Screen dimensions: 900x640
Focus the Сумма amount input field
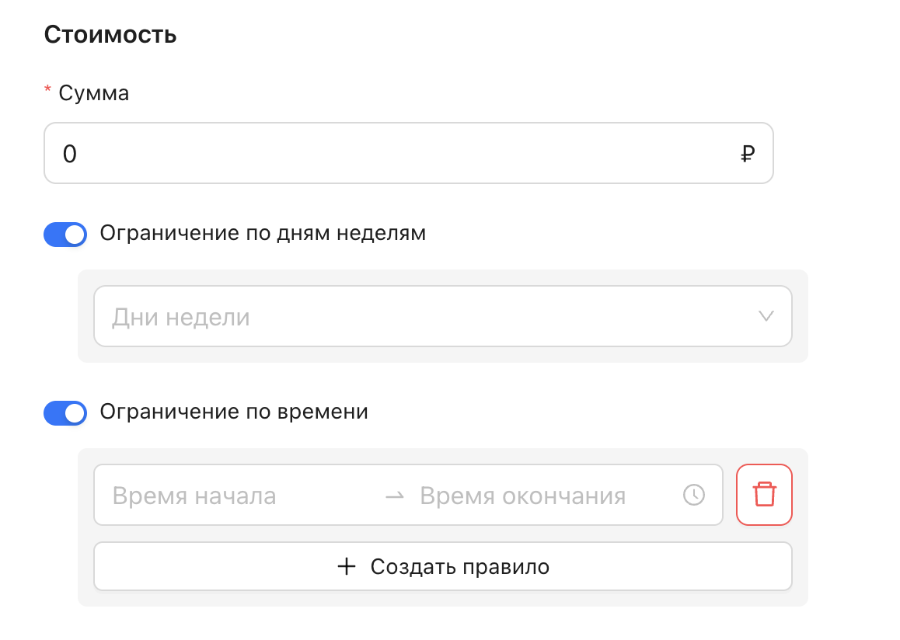point(389,154)
